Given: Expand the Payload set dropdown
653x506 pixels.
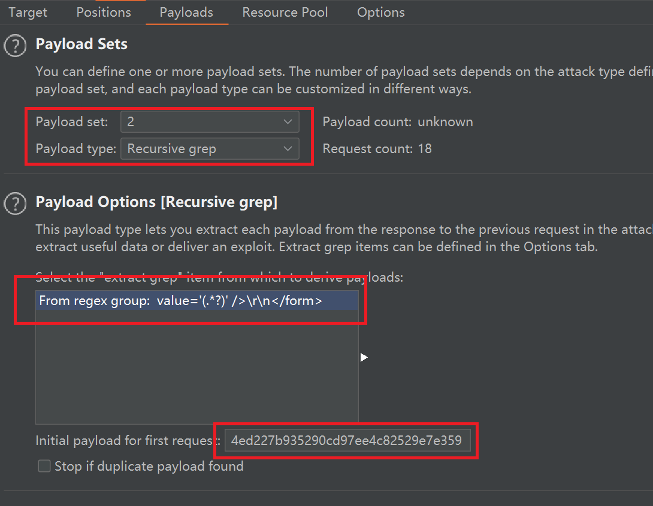Looking at the screenshot, I should point(209,122).
